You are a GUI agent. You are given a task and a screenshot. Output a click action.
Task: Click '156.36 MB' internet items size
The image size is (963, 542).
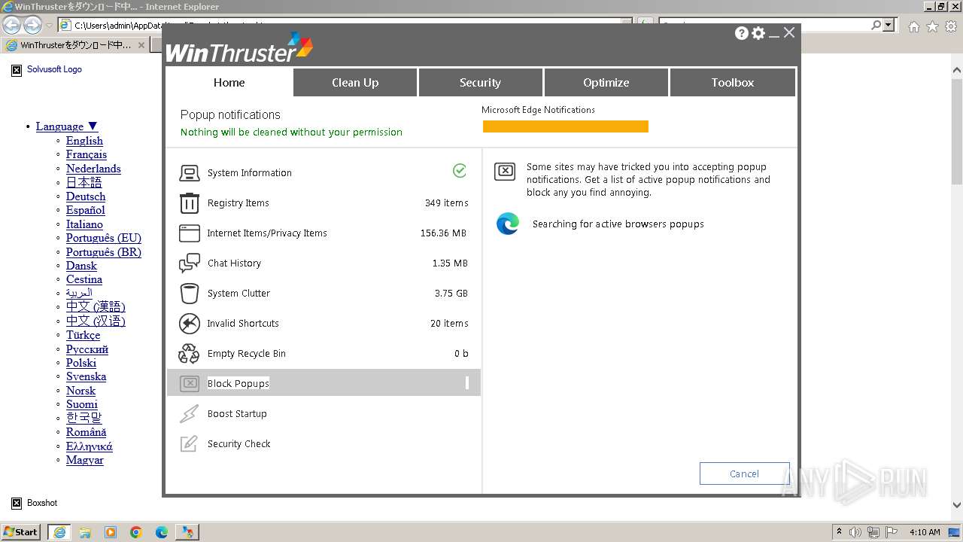443,233
